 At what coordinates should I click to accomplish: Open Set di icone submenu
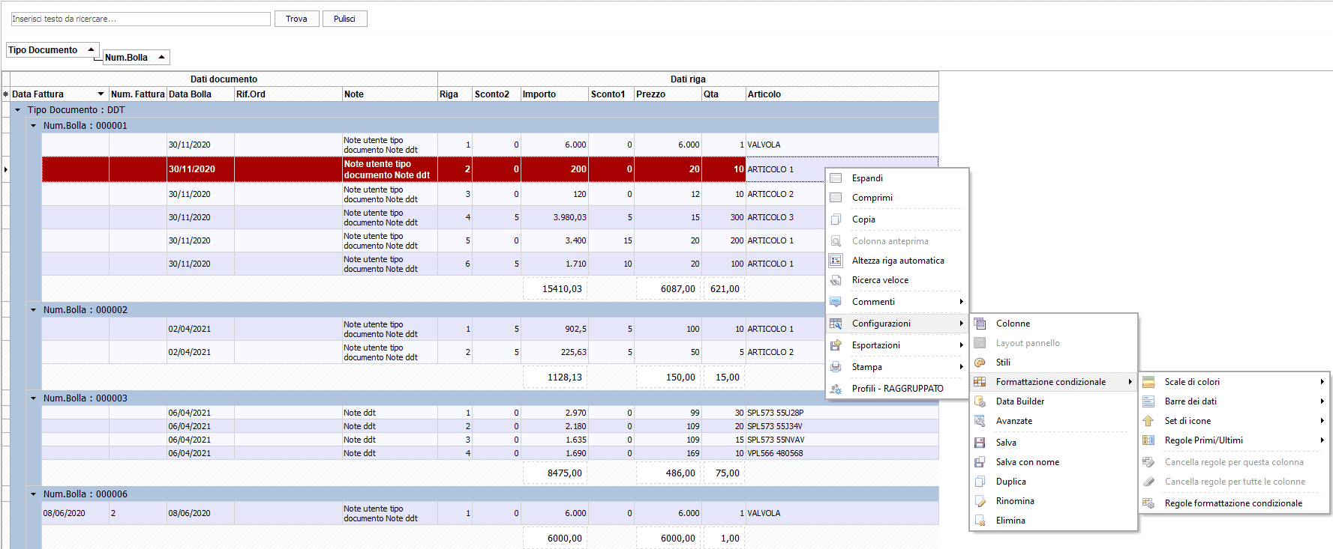coord(1234,421)
